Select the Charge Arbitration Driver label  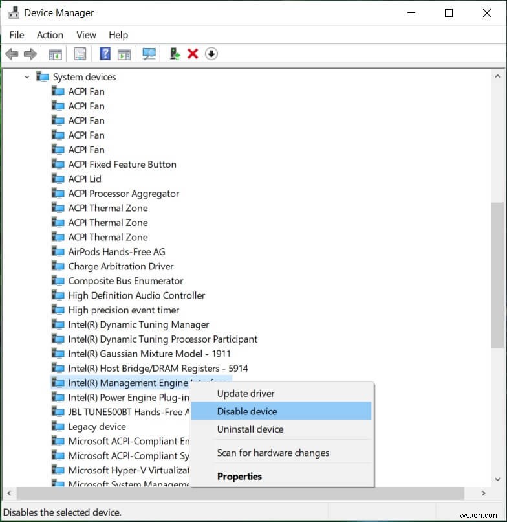[121, 266]
